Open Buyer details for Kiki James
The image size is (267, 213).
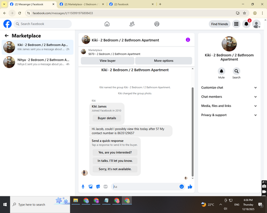click(107, 118)
